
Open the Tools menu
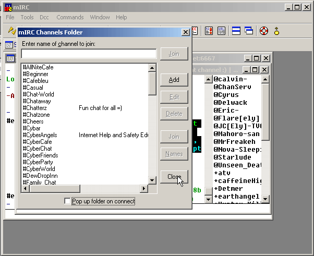click(27, 17)
